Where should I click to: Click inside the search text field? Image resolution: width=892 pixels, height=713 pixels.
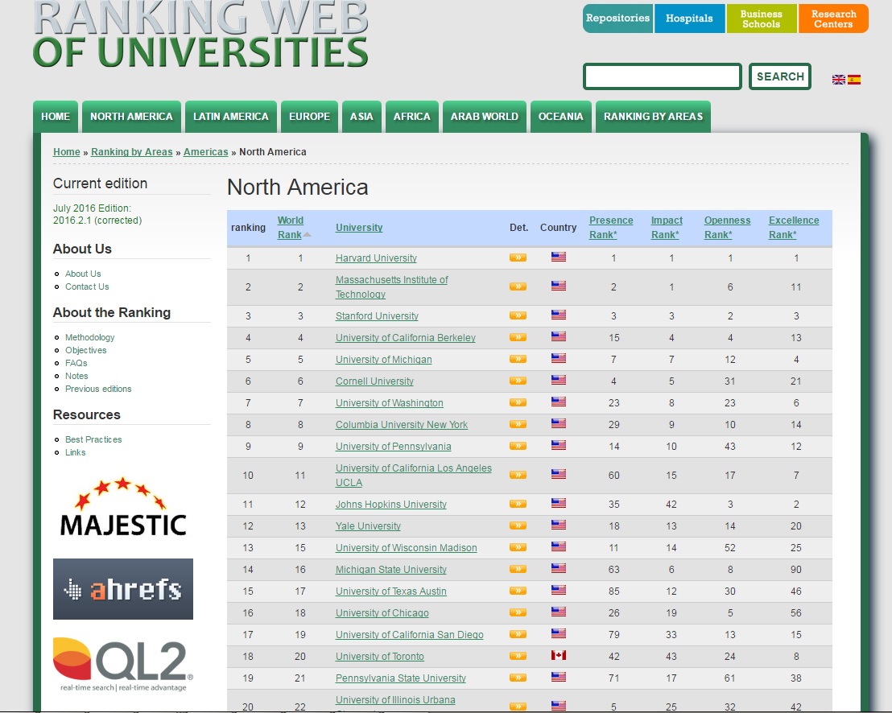pos(663,76)
